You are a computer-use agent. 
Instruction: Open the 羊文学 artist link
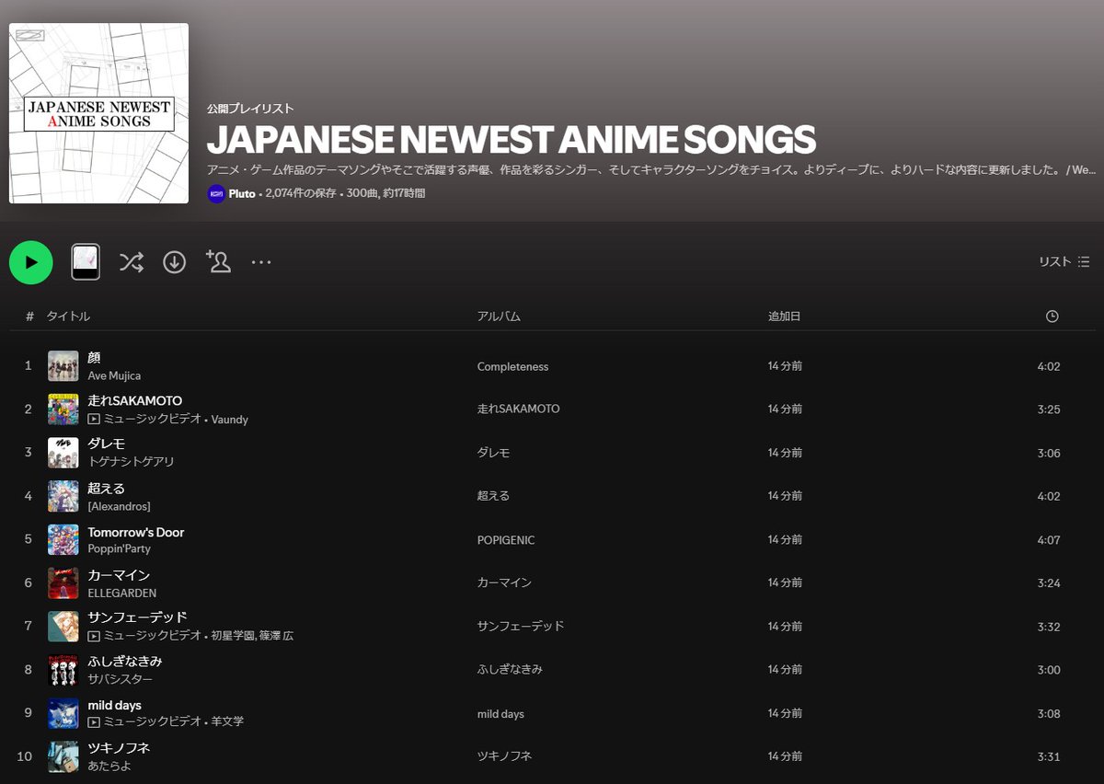(227, 721)
